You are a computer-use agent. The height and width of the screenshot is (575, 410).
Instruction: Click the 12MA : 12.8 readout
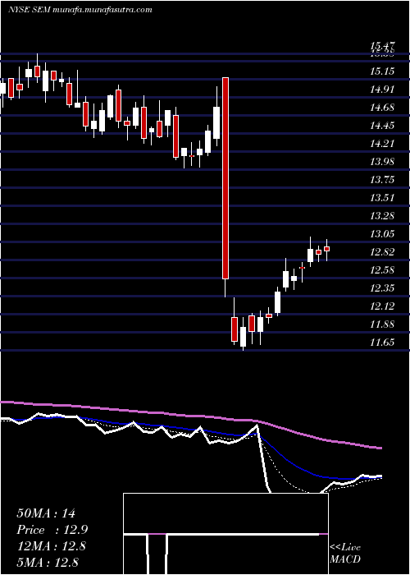click(51, 546)
